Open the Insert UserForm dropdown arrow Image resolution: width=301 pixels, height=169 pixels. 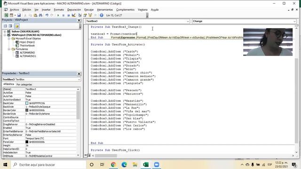pyautogui.click(x=15, y=15)
